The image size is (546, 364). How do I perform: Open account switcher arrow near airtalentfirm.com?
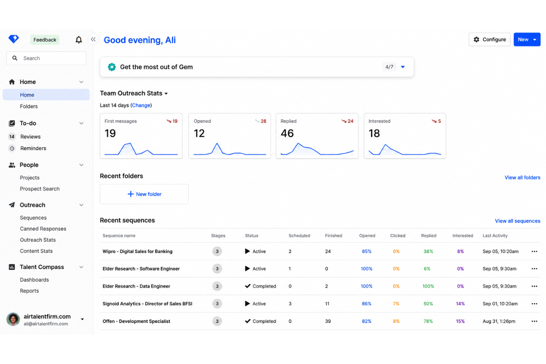tap(82, 319)
